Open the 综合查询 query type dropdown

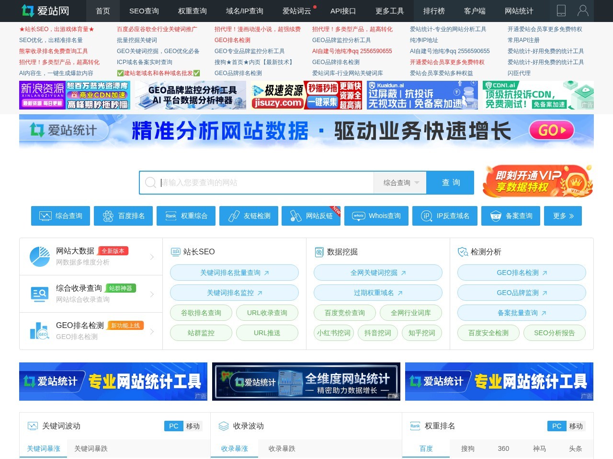401,183
